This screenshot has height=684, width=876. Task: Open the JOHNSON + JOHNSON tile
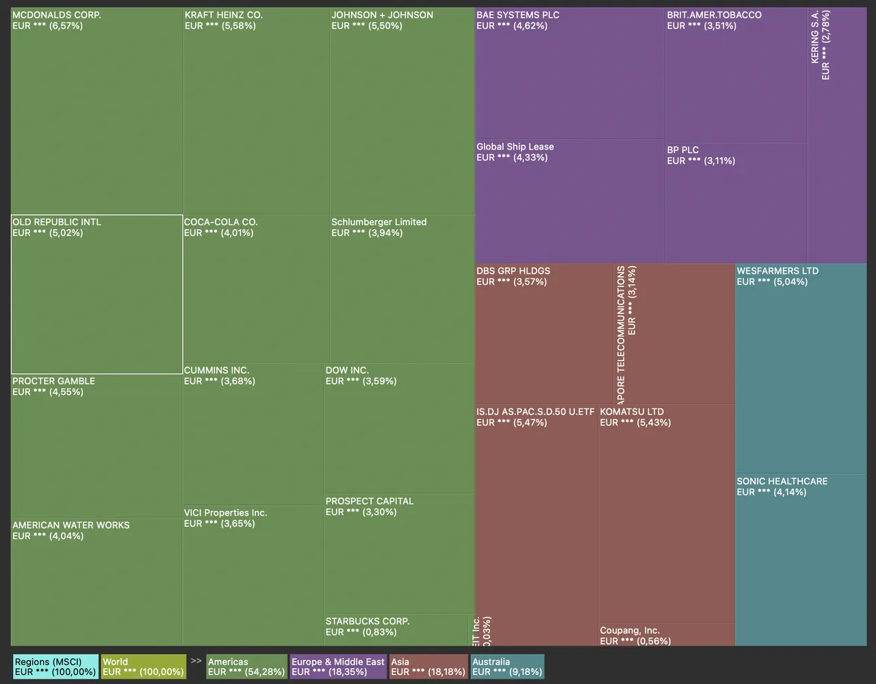point(402,111)
